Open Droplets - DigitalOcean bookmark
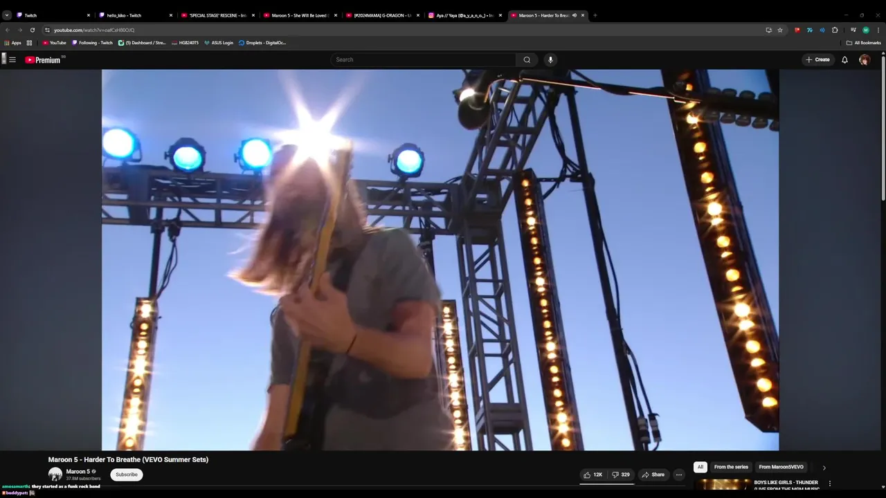Image resolution: width=886 pixels, height=498 pixels. point(262,43)
